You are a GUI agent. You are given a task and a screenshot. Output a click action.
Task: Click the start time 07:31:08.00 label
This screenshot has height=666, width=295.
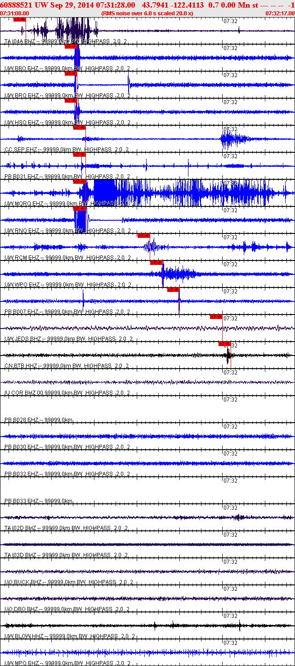[x=14, y=14]
